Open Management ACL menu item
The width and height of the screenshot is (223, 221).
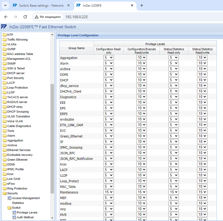pos(19,59)
